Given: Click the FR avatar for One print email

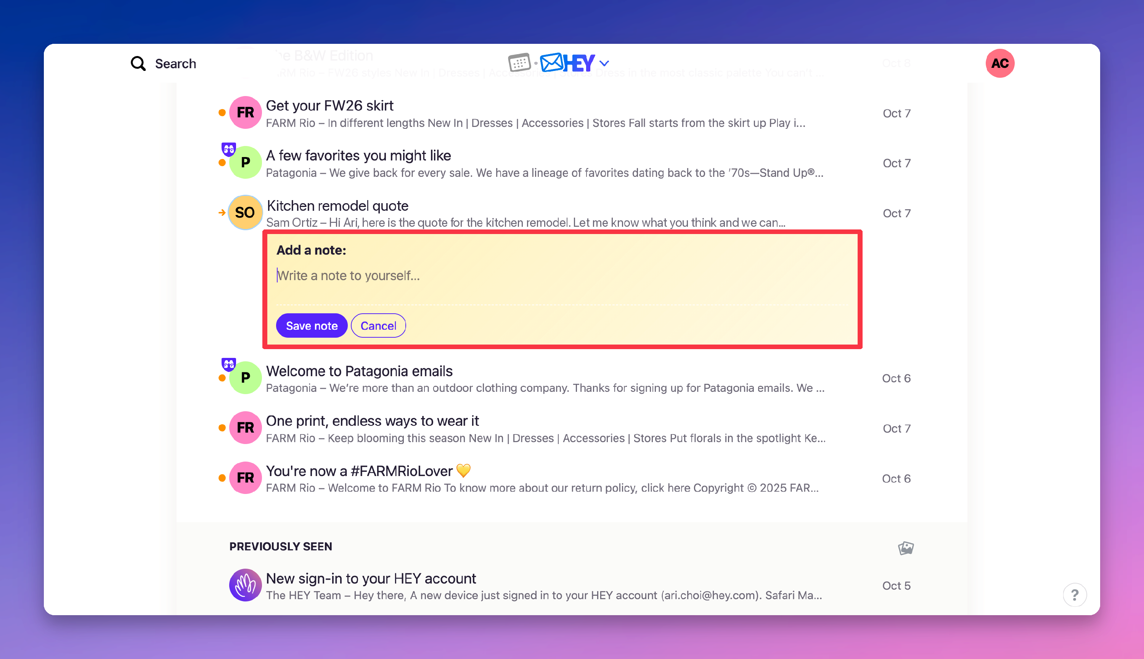Looking at the screenshot, I should click(x=245, y=427).
